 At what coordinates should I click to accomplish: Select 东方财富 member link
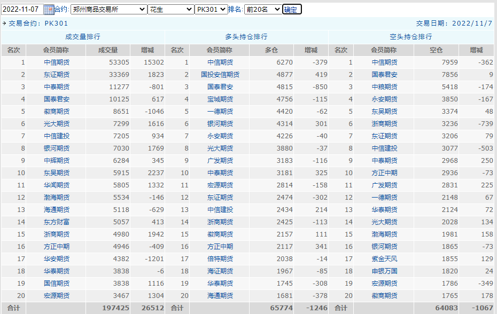tap(57, 222)
